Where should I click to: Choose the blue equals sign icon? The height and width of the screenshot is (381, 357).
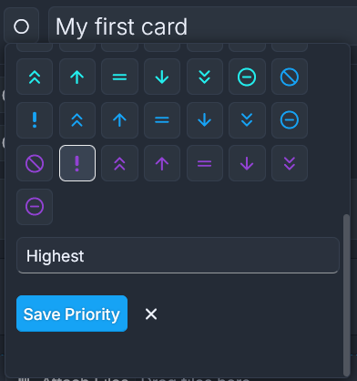point(162,120)
